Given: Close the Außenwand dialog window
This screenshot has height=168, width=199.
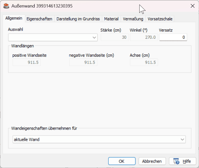Looking at the screenshot, I should 193,6.
